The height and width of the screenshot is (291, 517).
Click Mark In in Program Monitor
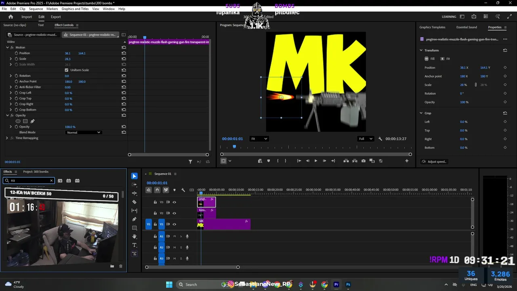point(277,161)
